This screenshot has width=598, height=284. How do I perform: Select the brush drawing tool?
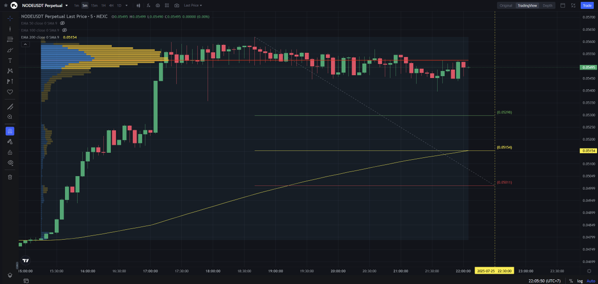[x=10, y=50]
